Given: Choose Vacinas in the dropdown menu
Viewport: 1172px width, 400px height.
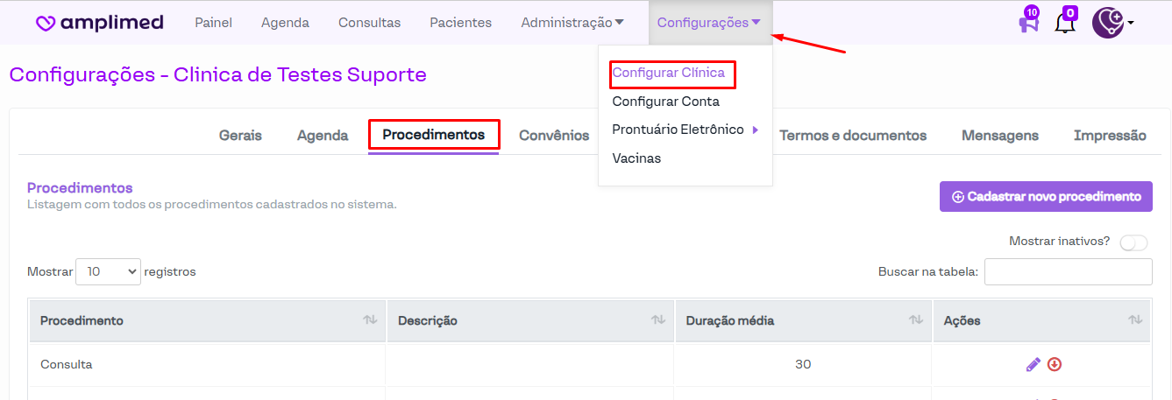Looking at the screenshot, I should click(x=636, y=158).
